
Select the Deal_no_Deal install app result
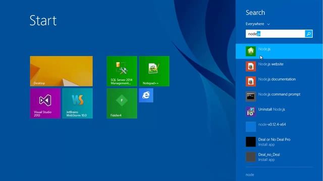[x=279, y=157]
